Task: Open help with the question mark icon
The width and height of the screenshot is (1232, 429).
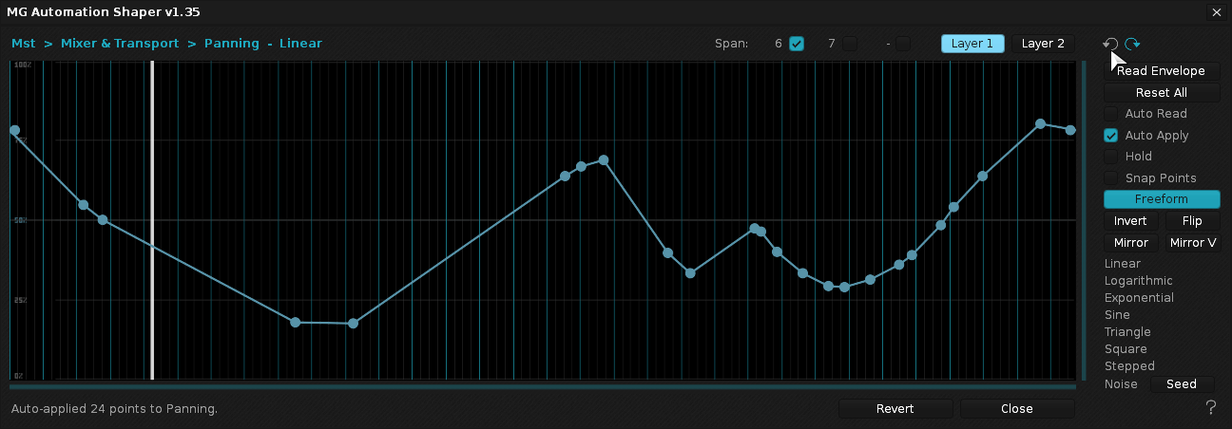Action: pos(1211,408)
